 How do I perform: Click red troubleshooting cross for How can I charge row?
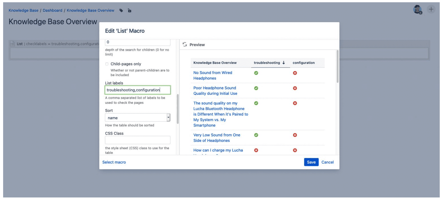click(x=256, y=150)
